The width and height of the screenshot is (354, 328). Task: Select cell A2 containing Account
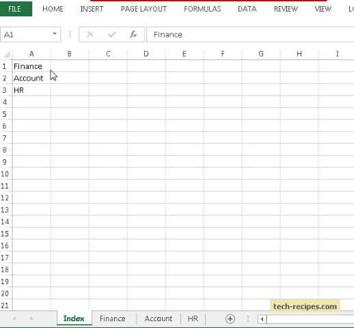pyautogui.click(x=31, y=78)
